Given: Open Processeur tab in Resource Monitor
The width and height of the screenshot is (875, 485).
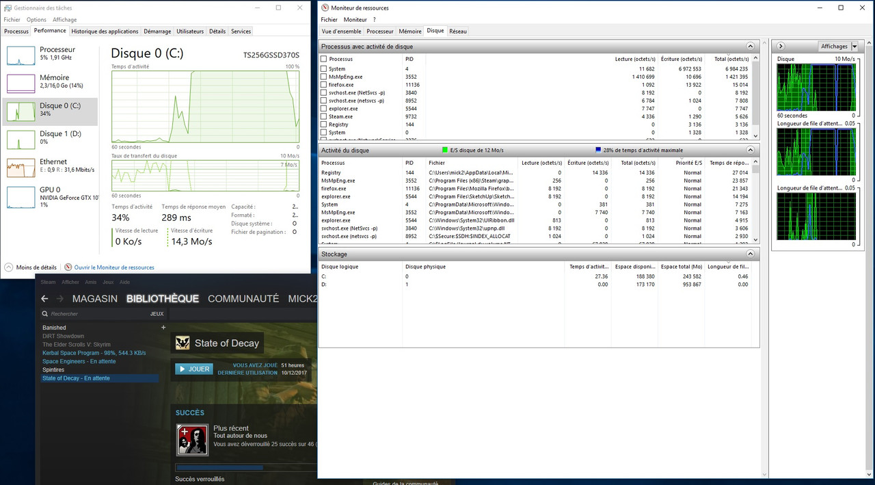Looking at the screenshot, I should point(380,31).
